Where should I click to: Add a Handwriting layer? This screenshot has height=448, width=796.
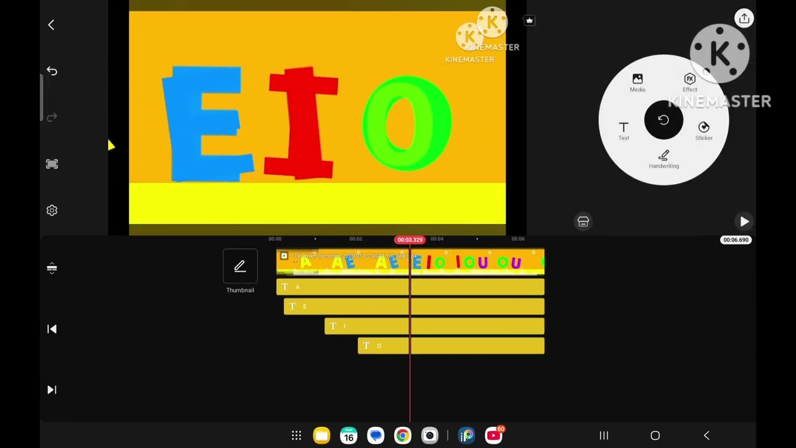point(664,159)
